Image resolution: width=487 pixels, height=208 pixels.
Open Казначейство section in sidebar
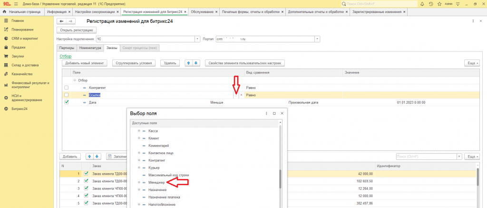point(22,74)
